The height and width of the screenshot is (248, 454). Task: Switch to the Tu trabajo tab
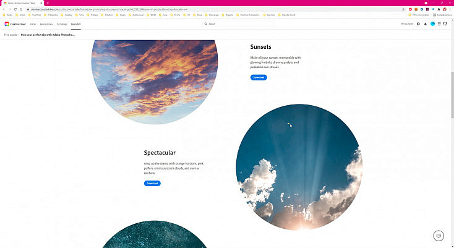(62, 24)
